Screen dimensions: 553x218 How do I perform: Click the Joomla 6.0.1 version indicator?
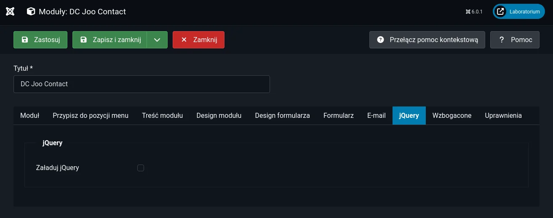pos(474,12)
